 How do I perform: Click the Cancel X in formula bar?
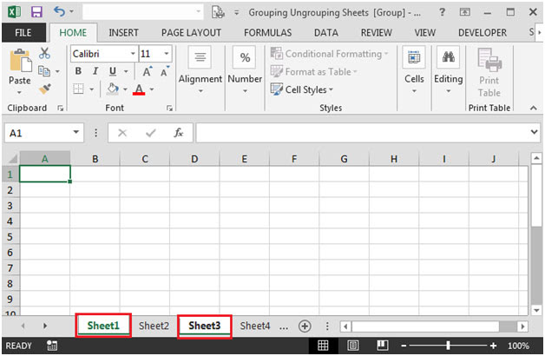pyautogui.click(x=122, y=133)
